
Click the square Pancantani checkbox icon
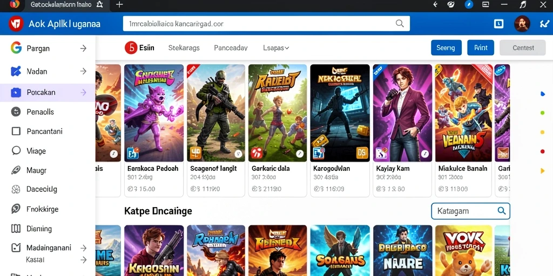16,132
